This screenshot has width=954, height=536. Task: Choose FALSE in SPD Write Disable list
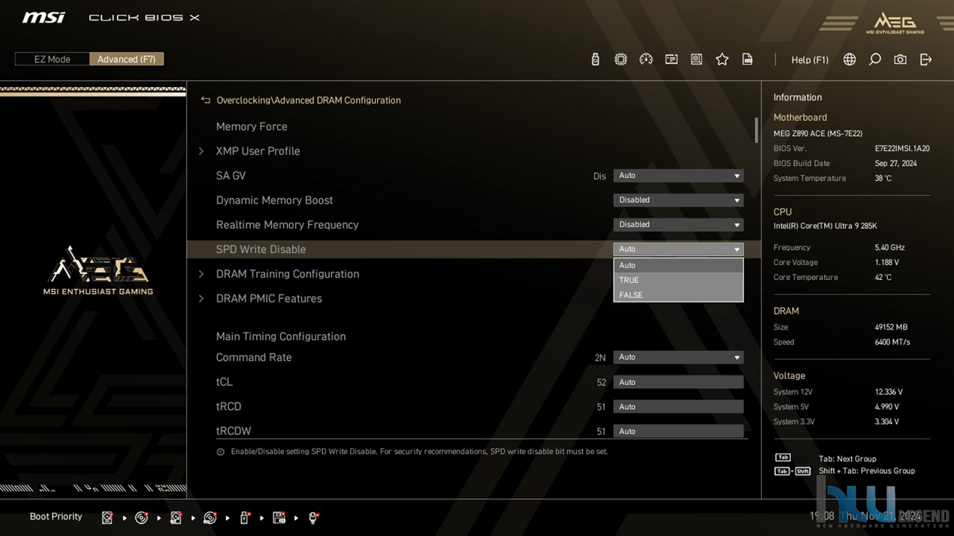click(x=678, y=295)
